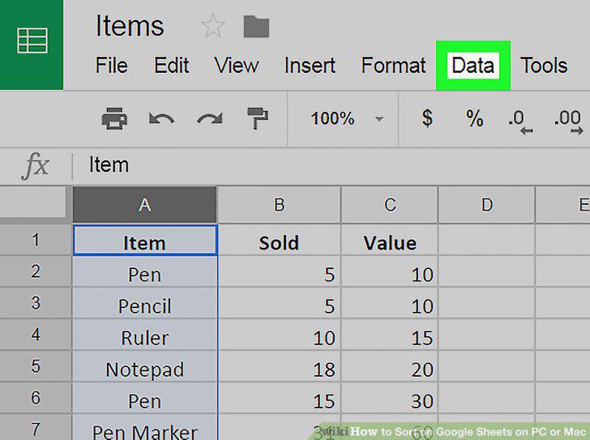Click the formula bar showing Item
The width and height of the screenshot is (590, 440).
[331, 165]
